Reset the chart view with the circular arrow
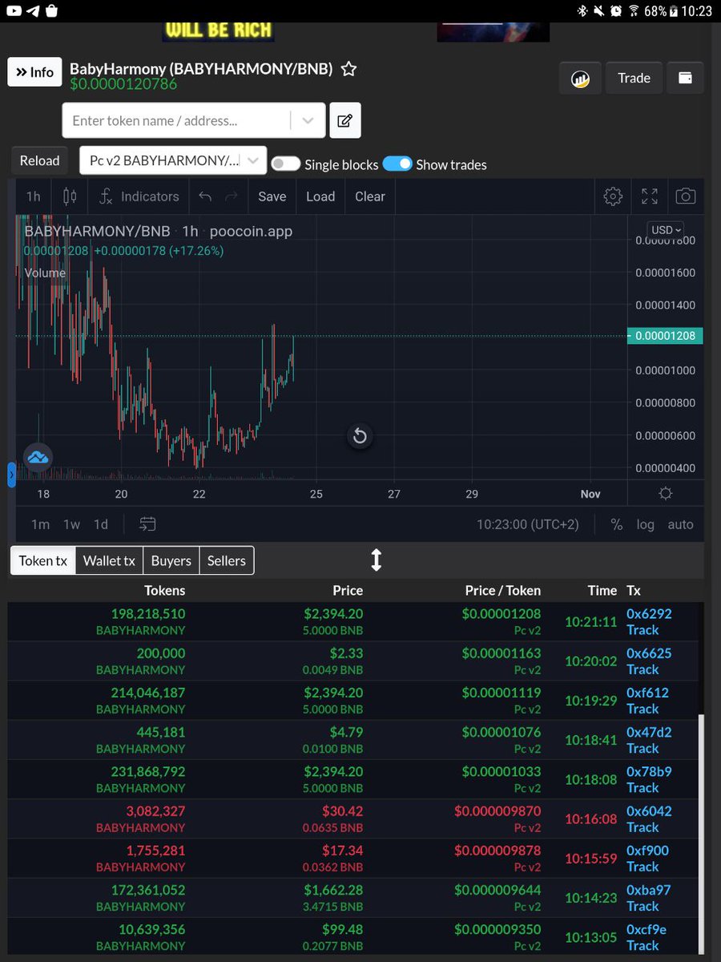Image resolution: width=721 pixels, height=962 pixels. (x=360, y=436)
